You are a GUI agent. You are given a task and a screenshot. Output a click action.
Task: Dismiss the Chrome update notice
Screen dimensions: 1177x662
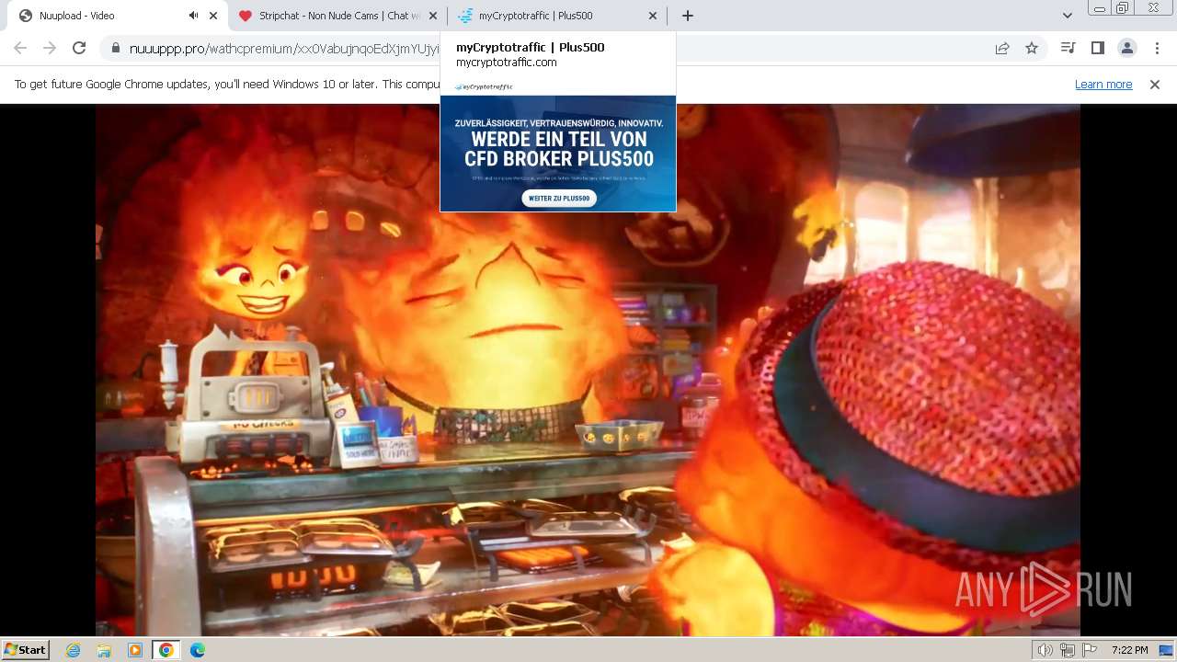click(1155, 85)
